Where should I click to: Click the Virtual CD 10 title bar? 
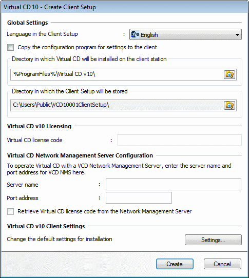click(x=124, y=7)
